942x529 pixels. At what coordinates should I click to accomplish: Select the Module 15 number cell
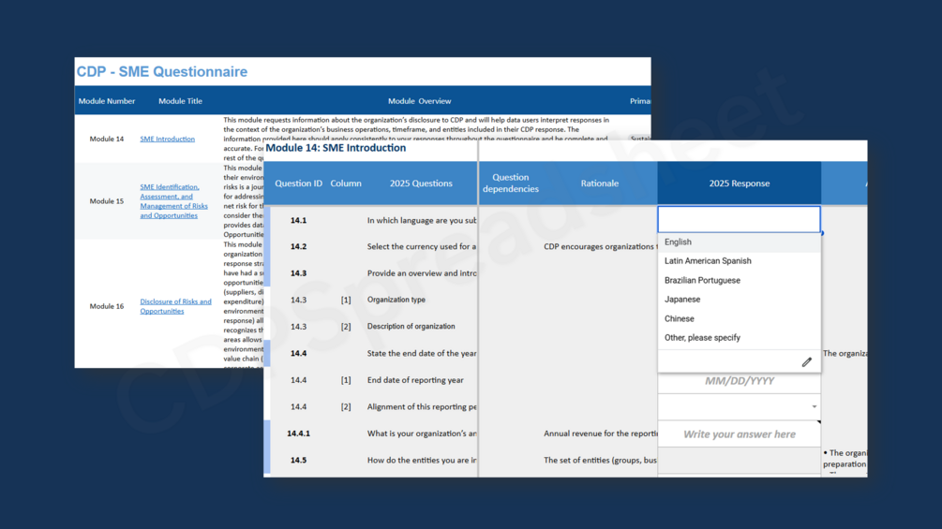[107, 201]
